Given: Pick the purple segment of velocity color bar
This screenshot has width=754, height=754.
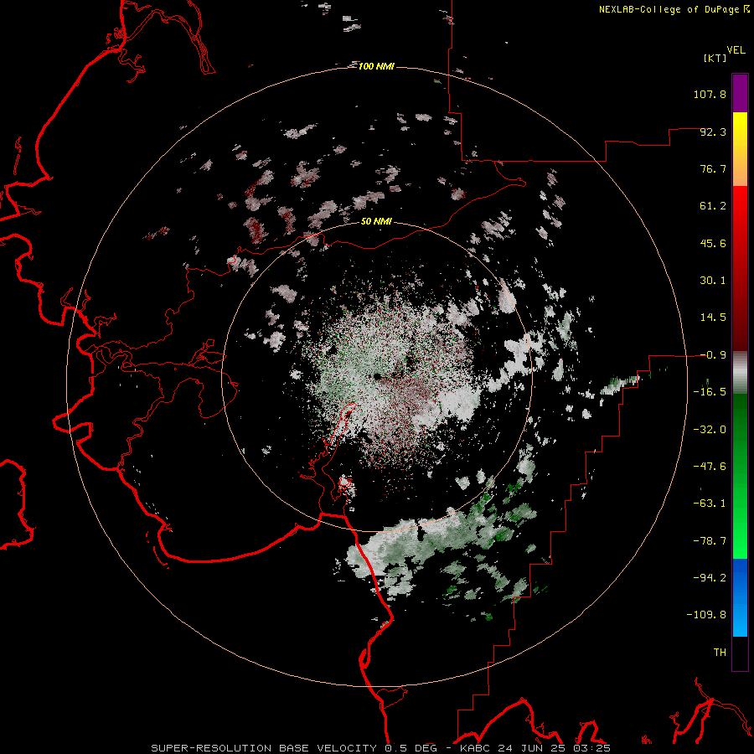Looking at the screenshot, I should [740, 93].
